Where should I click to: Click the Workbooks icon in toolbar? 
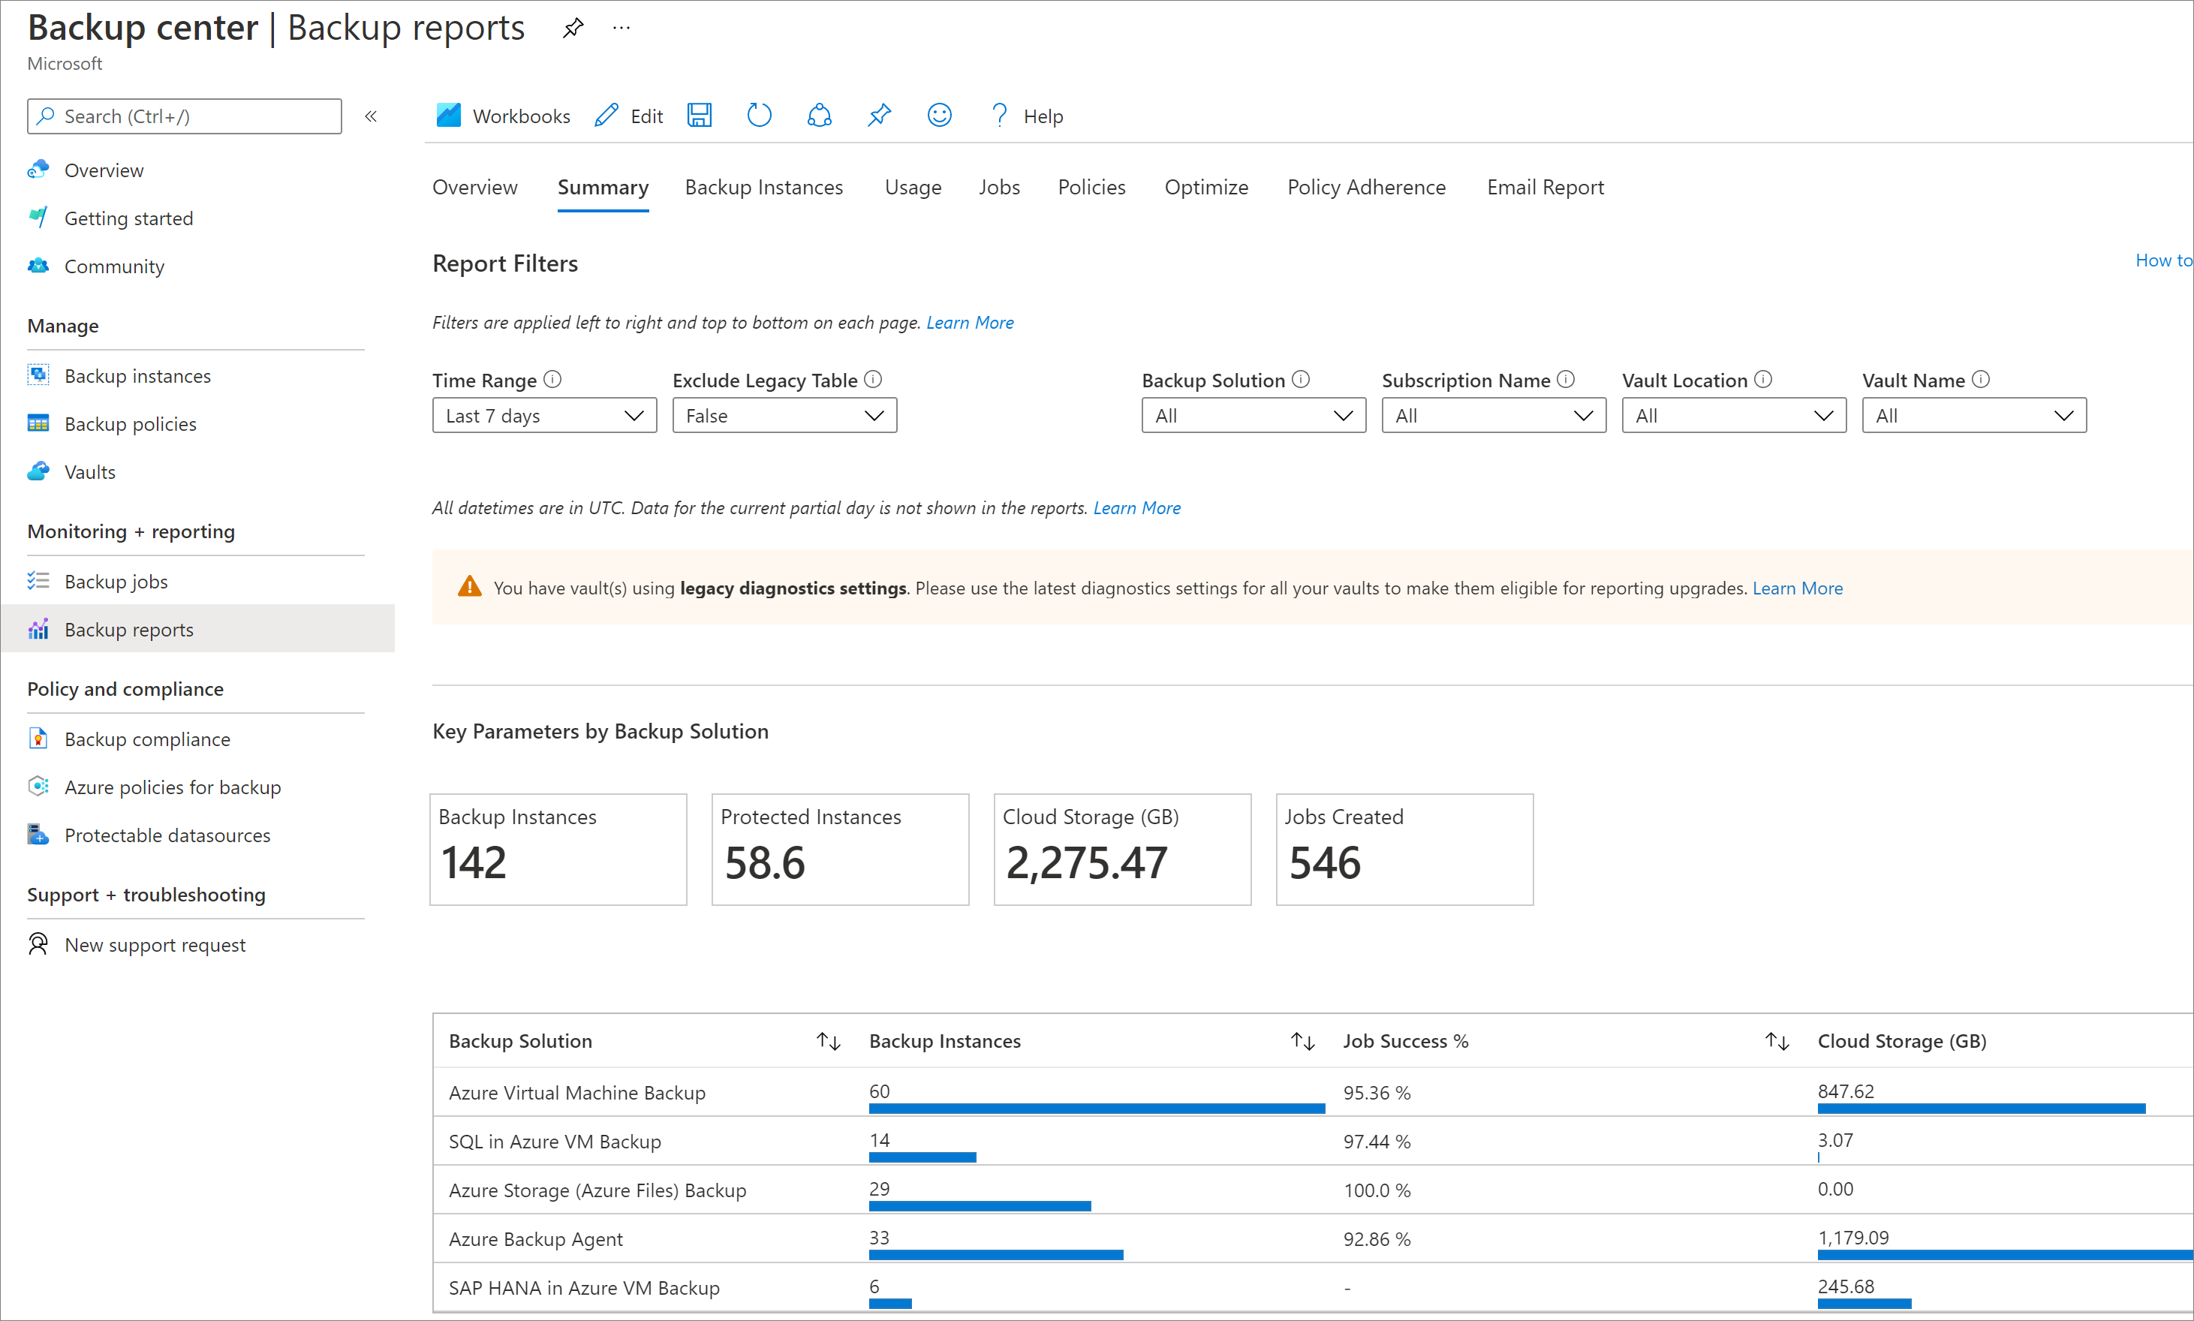(x=450, y=116)
